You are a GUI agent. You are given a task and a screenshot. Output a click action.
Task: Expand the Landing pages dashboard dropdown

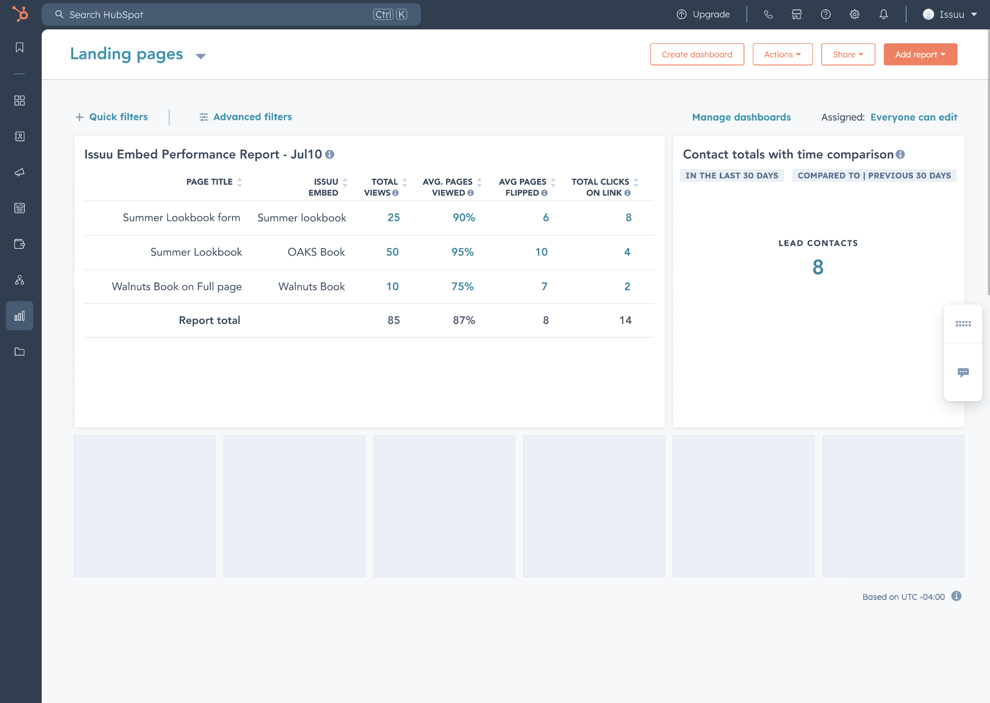coord(200,56)
